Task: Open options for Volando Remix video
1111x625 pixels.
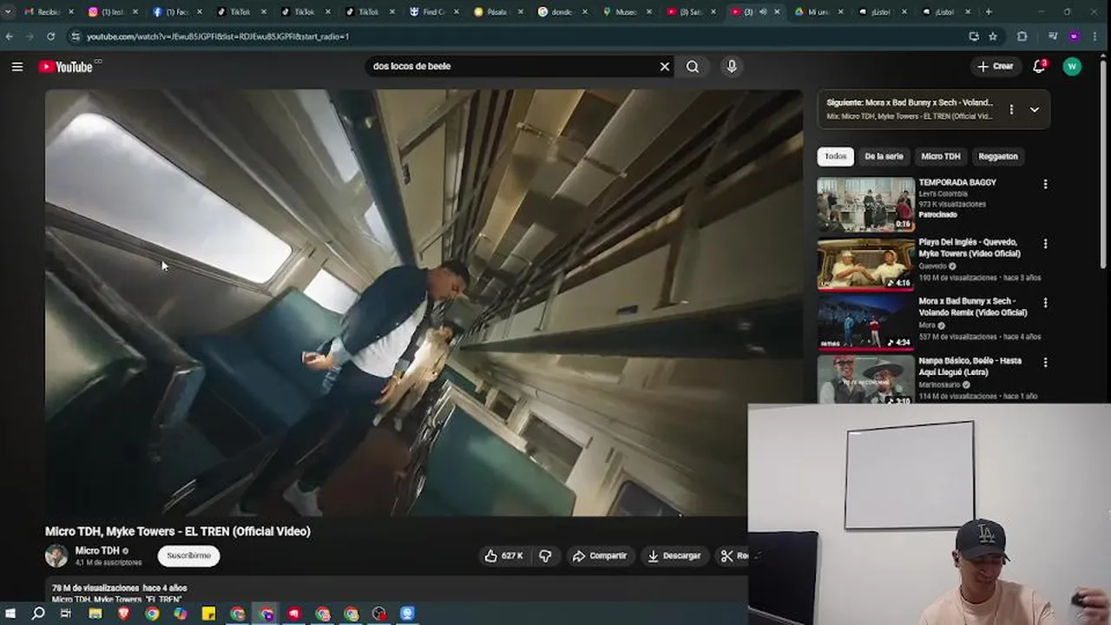Action: tap(1045, 303)
